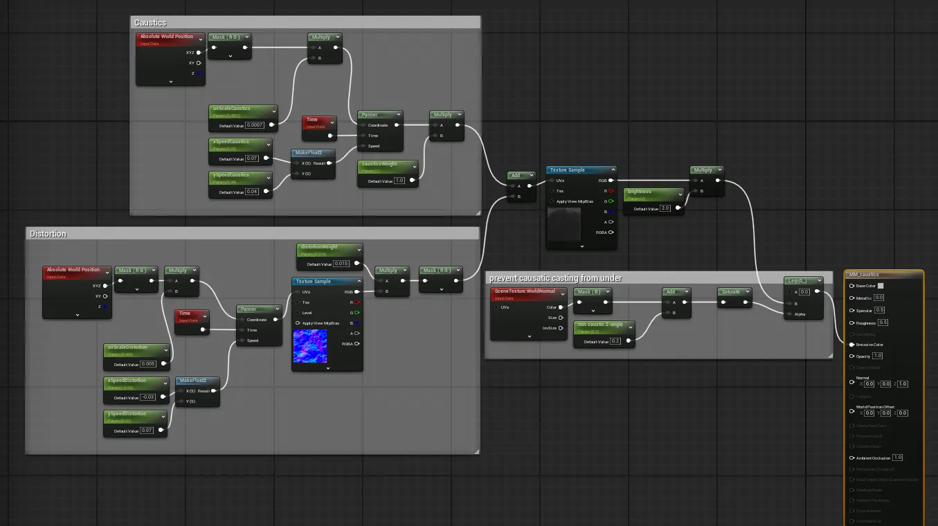
Task: Open the Lerp node dropdown arrow
Action: click(x=819, y=281)
